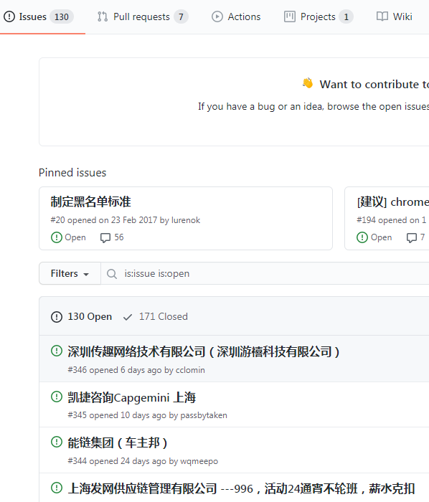Click the waving hand emoji

point(308,83)
